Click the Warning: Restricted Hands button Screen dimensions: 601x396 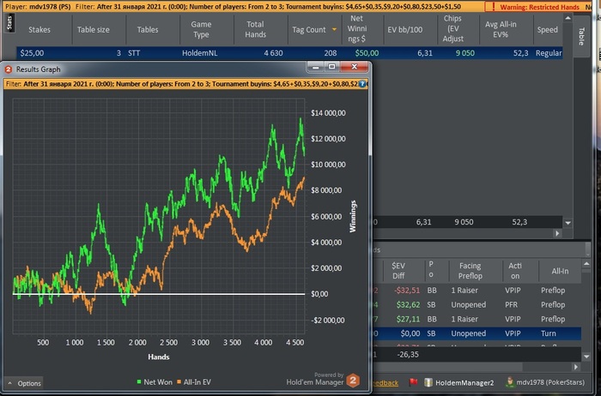click(x=535, y=7)
